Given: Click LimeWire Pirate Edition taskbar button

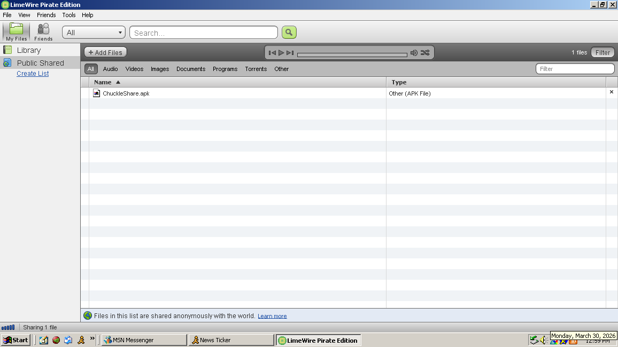Looking at the screenshot, I should [x=319, y=340].
